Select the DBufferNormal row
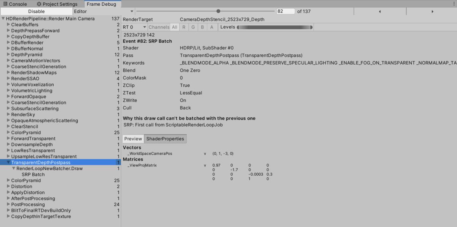This screenshot has width=457, height=227. click(61, 49)
